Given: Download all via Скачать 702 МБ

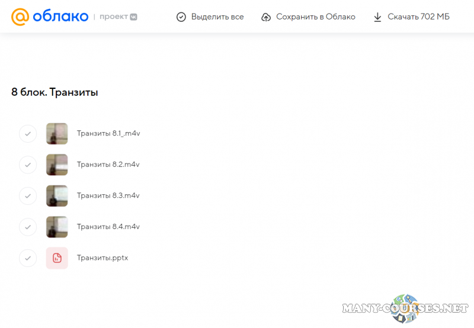Looking at the screenshot, I should 418,17.
